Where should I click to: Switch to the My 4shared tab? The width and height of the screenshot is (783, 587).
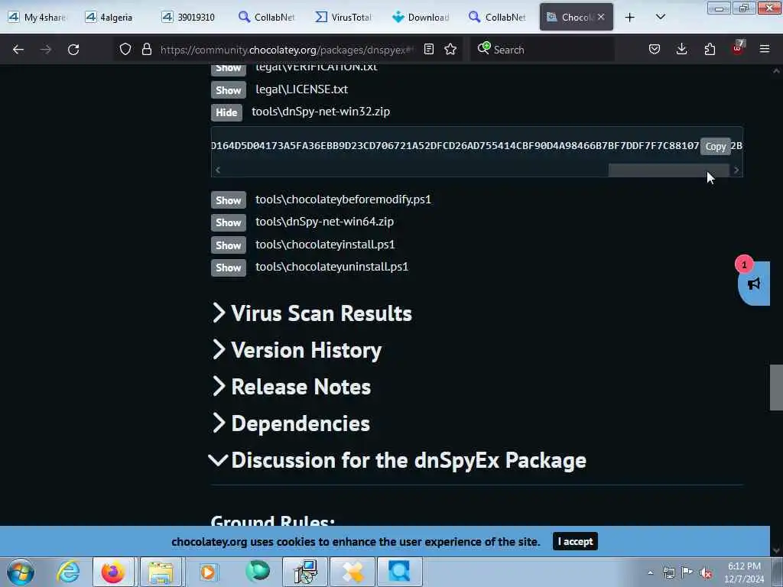(x=37, y=17)
